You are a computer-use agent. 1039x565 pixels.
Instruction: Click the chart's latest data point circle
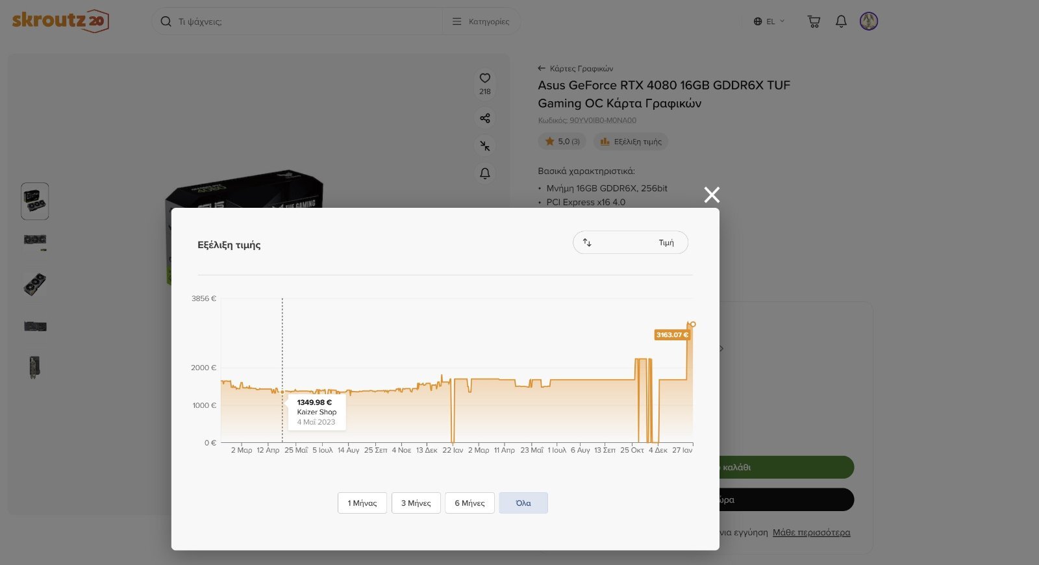(693, 324)
